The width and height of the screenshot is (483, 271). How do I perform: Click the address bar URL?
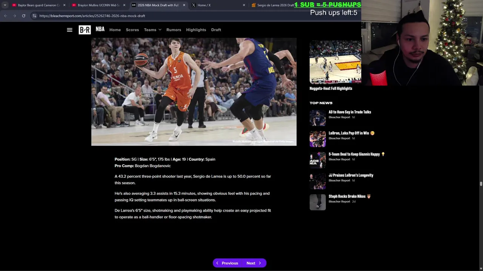[x=92, y=16]
